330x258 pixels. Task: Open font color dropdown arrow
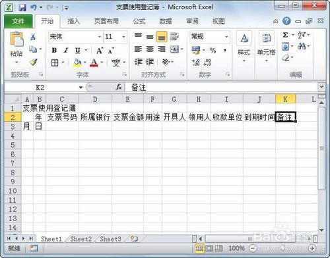click(x=102, y=63)
